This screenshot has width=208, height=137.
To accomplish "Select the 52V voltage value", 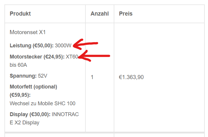I will click(42, 76).
